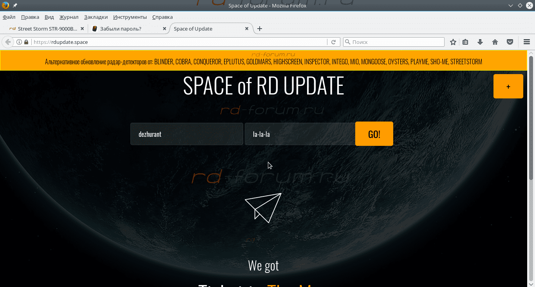Click the We got text
The image size is (535, 287).
pyautogui.click(x=264, y=265)
